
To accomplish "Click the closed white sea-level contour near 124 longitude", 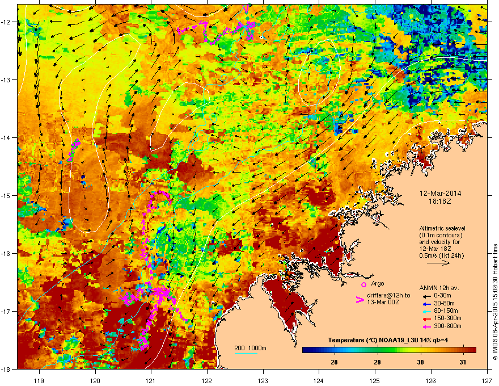I will [x=319, y=72].
